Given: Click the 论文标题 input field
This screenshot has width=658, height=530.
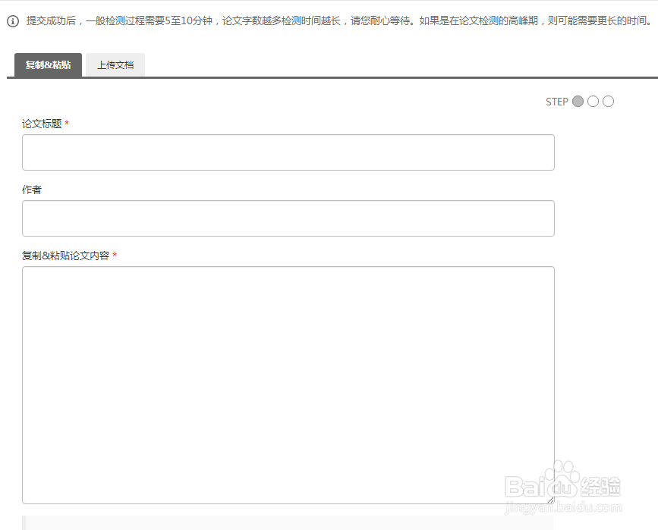Looking at the screenshot, I should tap(288, 152).
